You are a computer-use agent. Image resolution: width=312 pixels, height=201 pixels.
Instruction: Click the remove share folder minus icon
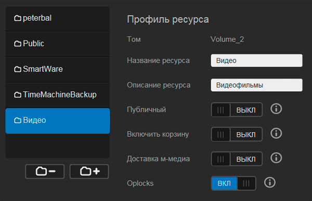click(x=45, y=171)
